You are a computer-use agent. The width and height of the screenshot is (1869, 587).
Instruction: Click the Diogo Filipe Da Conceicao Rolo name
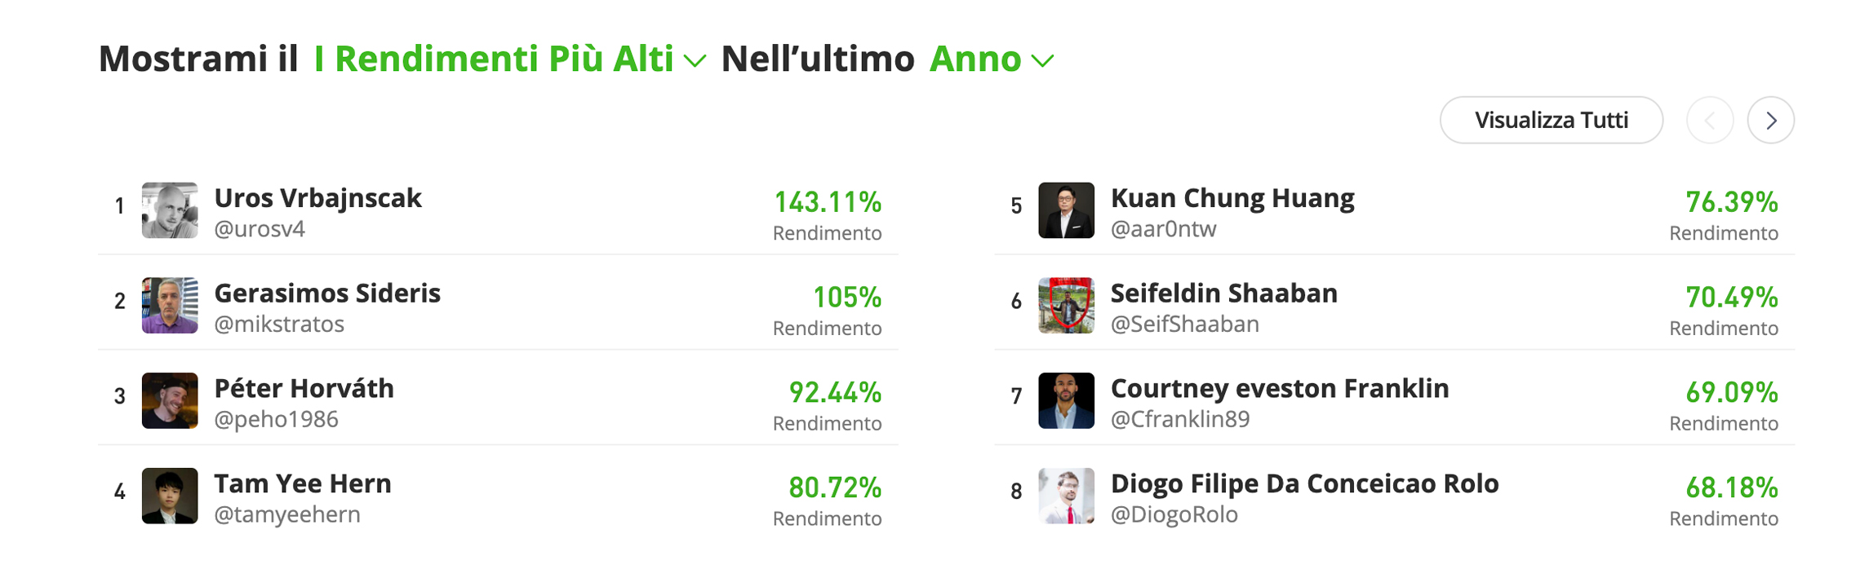point(1304,483)
